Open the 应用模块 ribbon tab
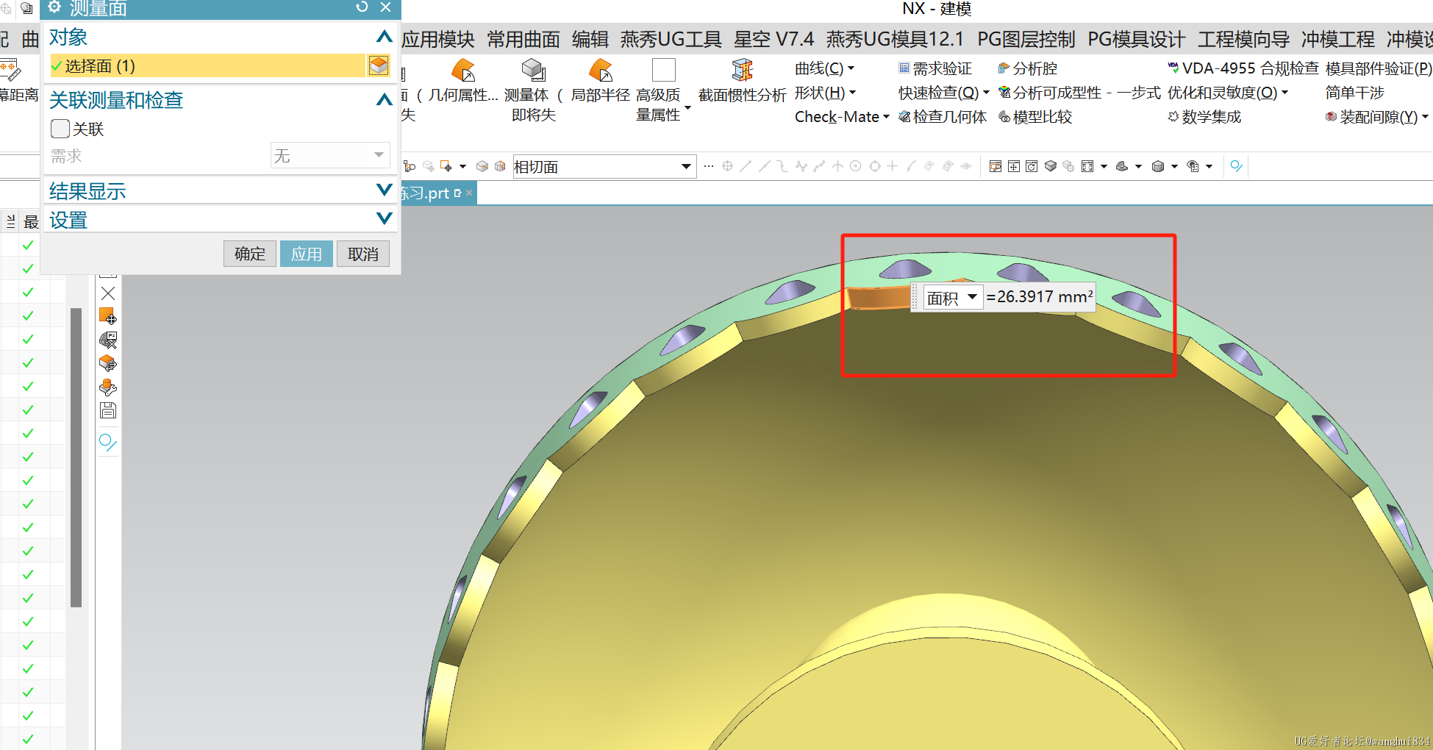This screenshot has width=1433, height=750. [x=438, y=39]
